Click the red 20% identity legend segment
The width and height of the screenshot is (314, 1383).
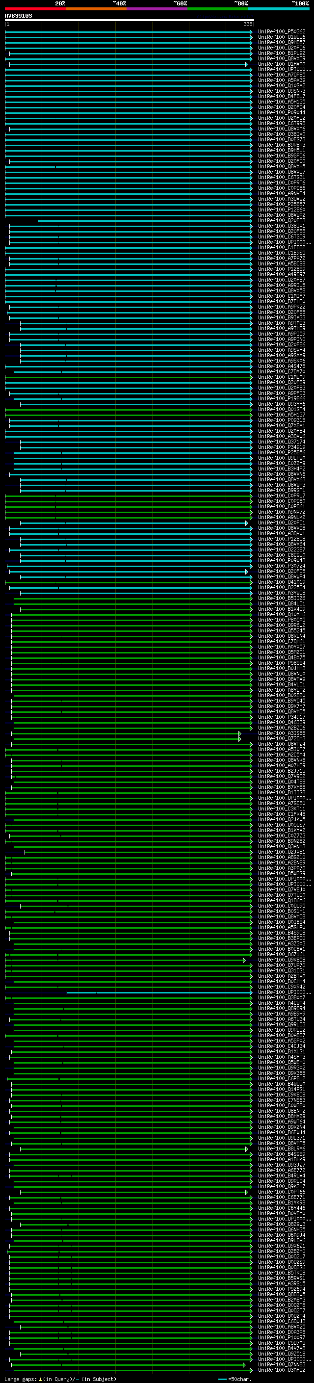point(35,9)
